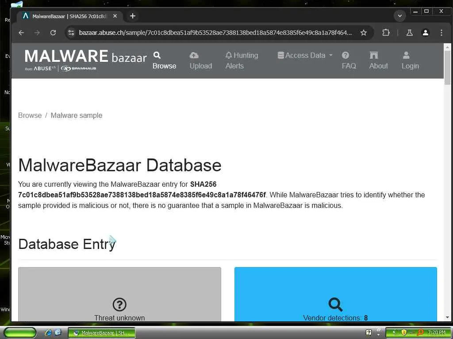Click the ABUSE.ch logo text

pos(45,68)
